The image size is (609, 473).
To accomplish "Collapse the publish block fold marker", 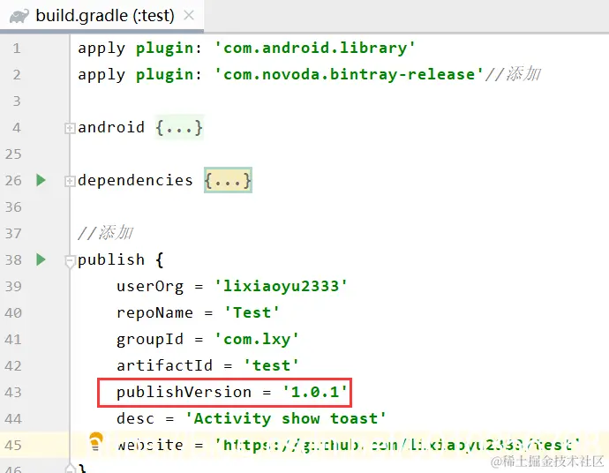I will tap(70, 261).
